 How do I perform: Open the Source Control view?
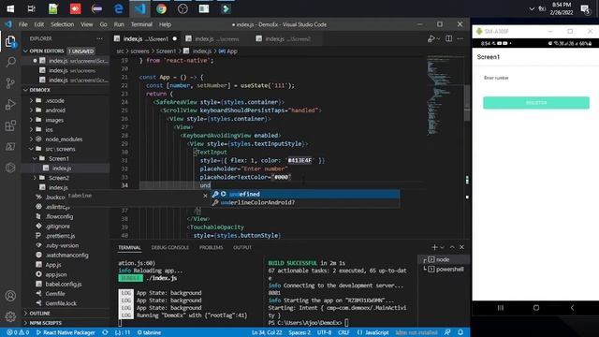coord(10,83)
